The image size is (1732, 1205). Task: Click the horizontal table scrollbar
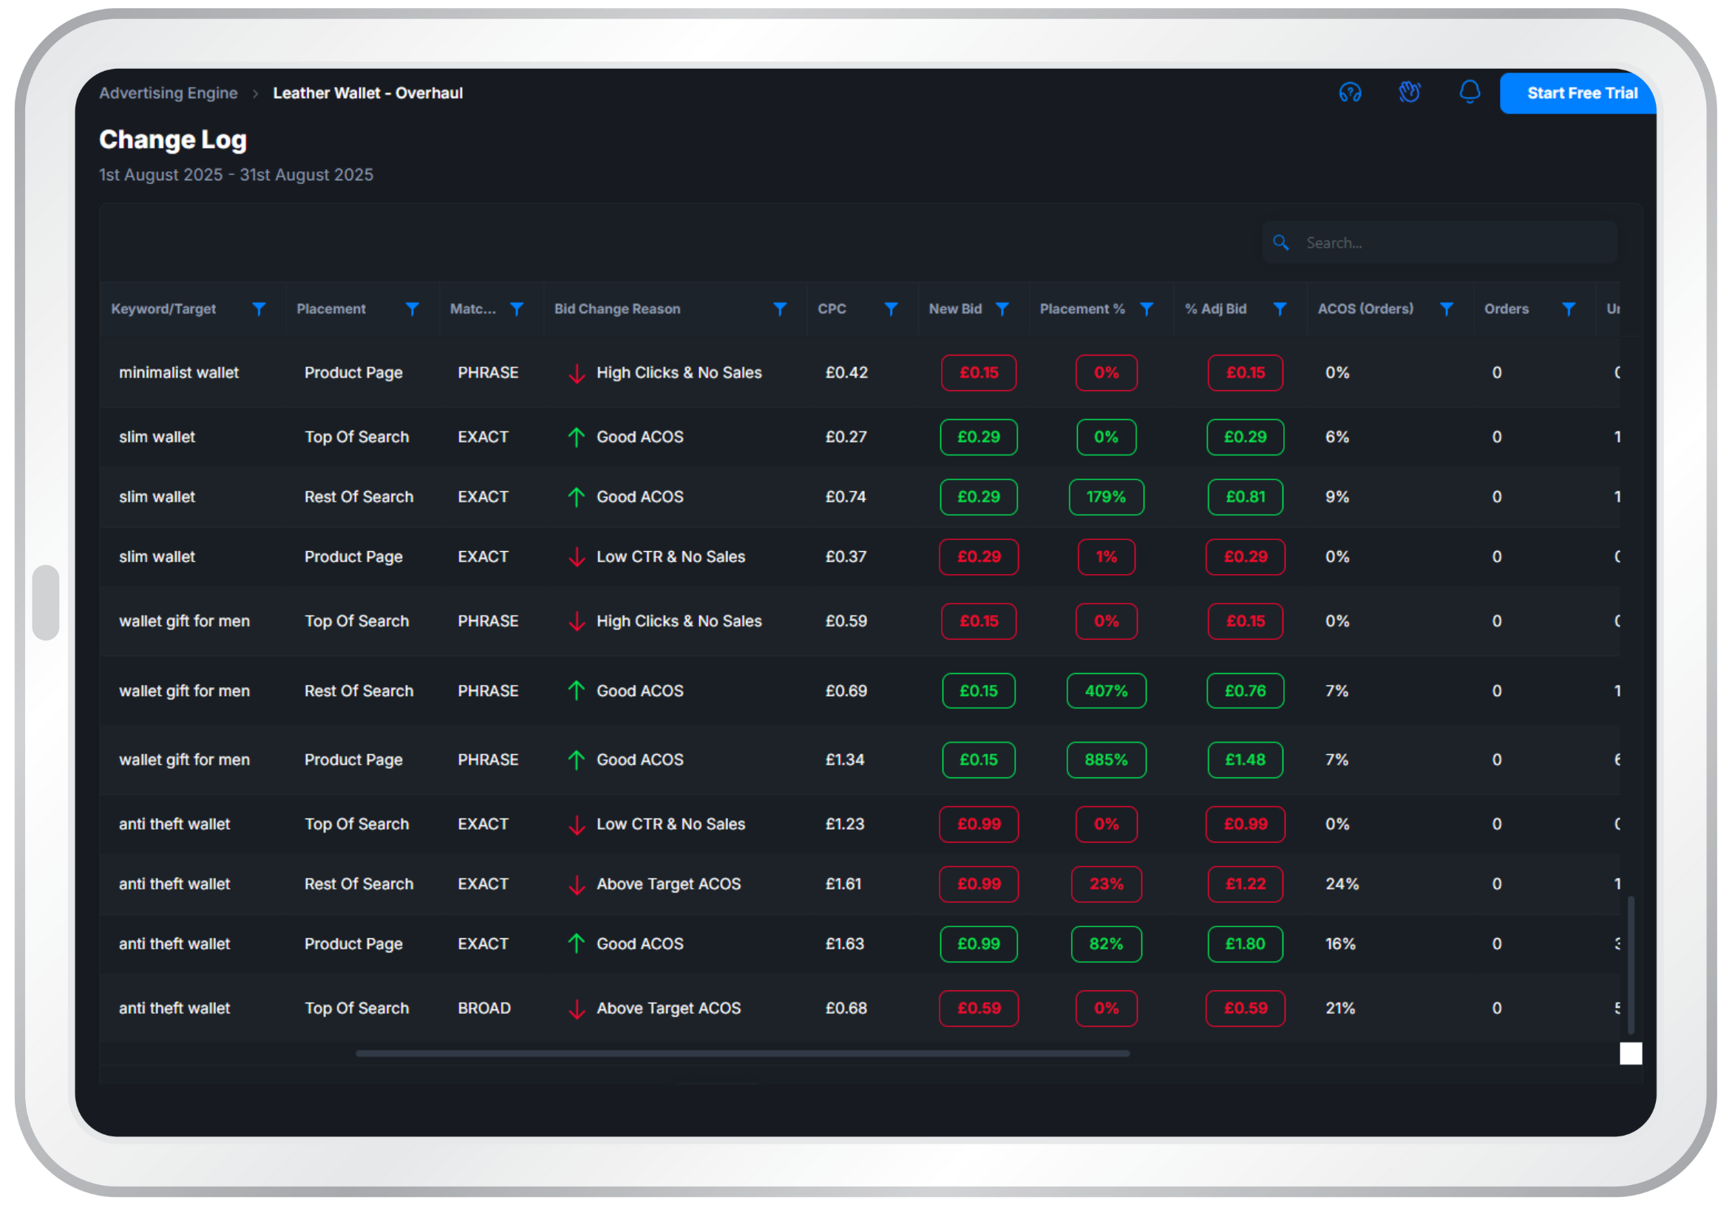click(x=742, y=1054)
